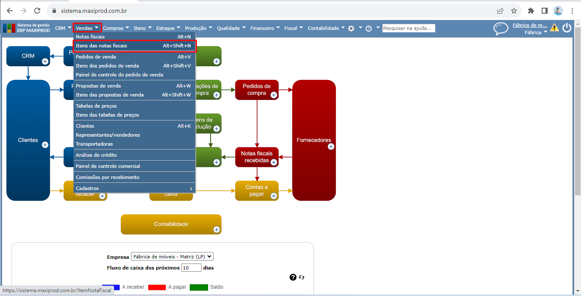Expand plus icon on Fornecedores block

(331, 147)
